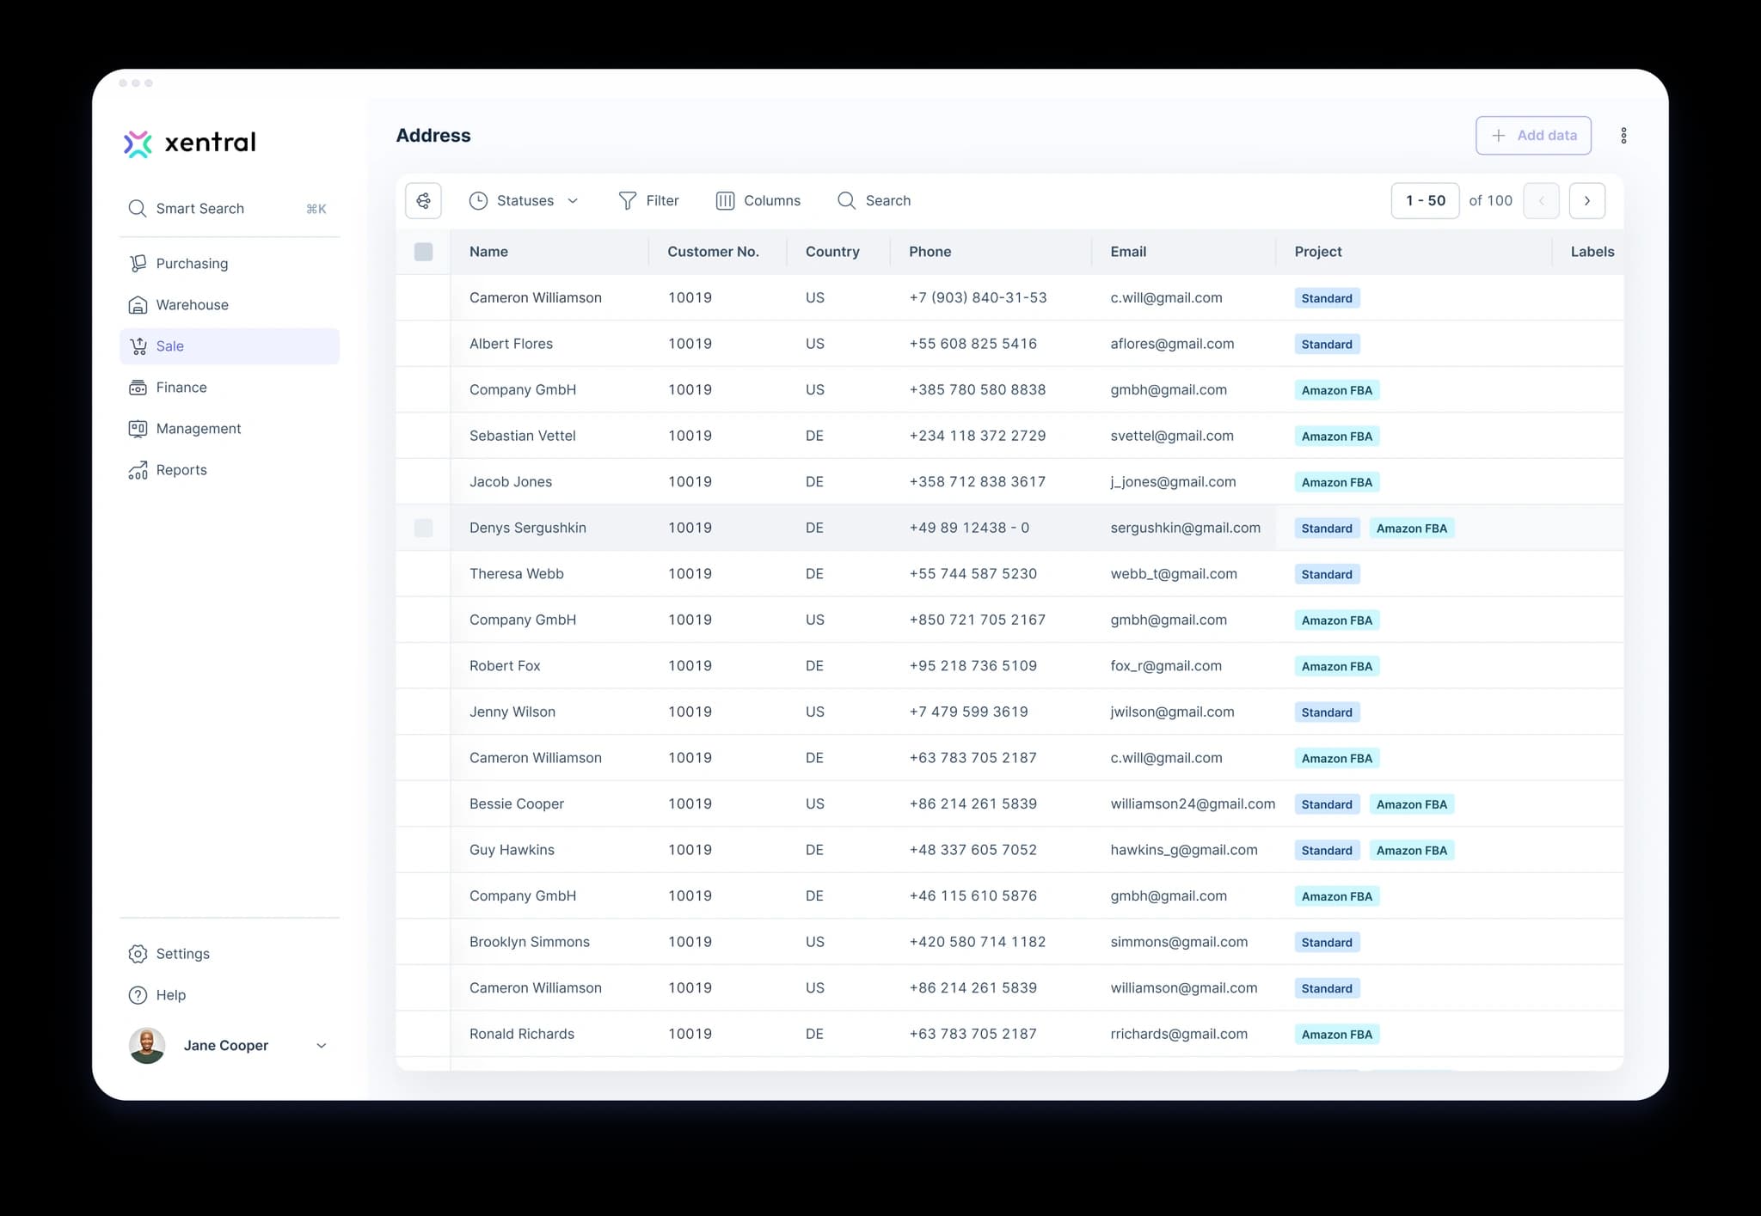1761x1216 pixels.
Task: Click the Management board icon
Action: point(138,429)
